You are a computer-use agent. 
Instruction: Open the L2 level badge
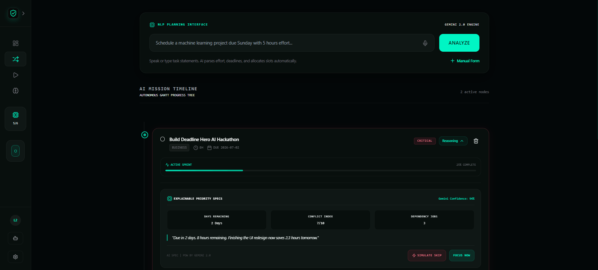(x=15, y=220)
